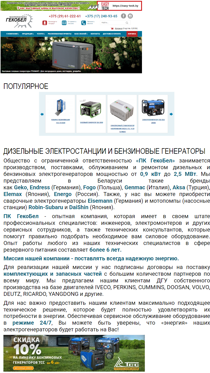210x373 pixels.
Task: Click the phone callback icon
Action: pos(83,23)
